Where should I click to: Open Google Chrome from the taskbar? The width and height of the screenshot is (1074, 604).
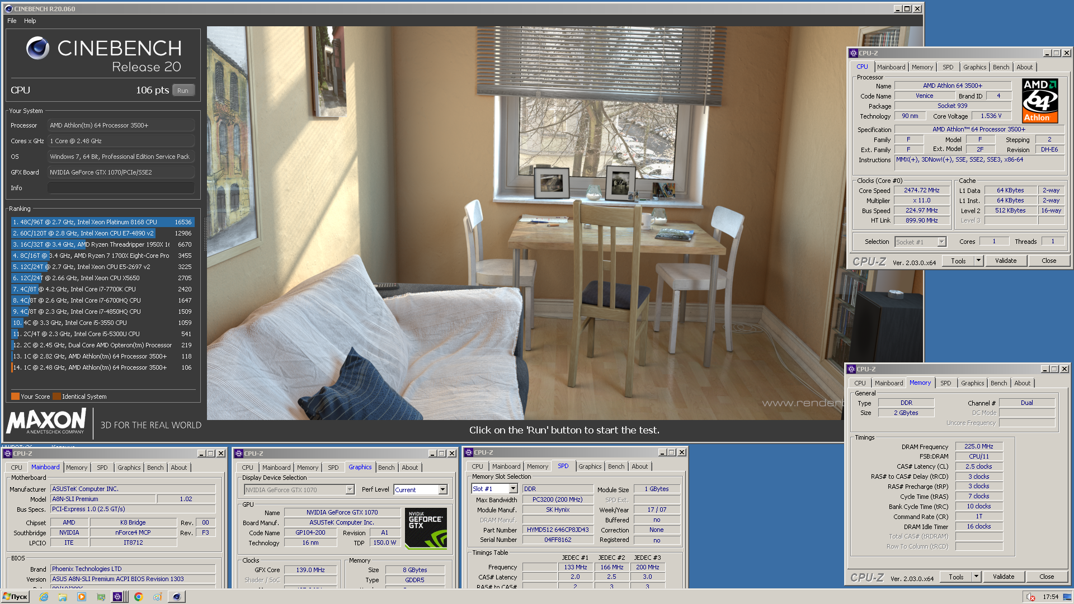(139, 597)
